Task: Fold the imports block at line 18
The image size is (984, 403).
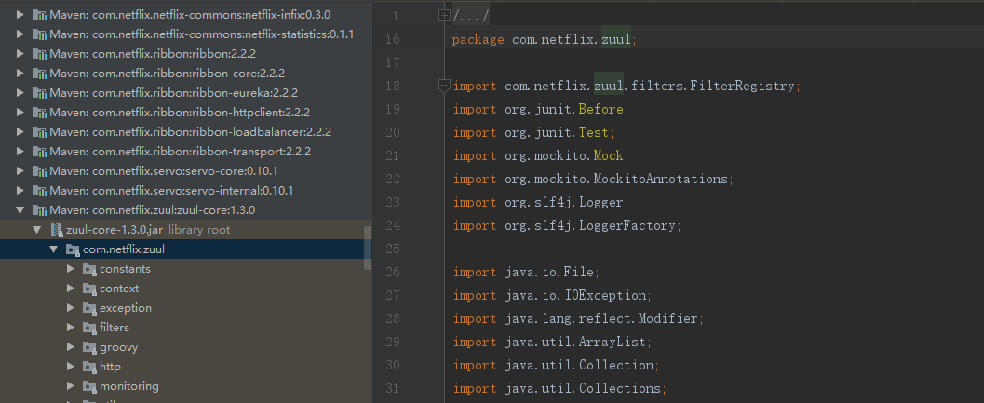Action: pyautogui.click(x=444, y=86)
